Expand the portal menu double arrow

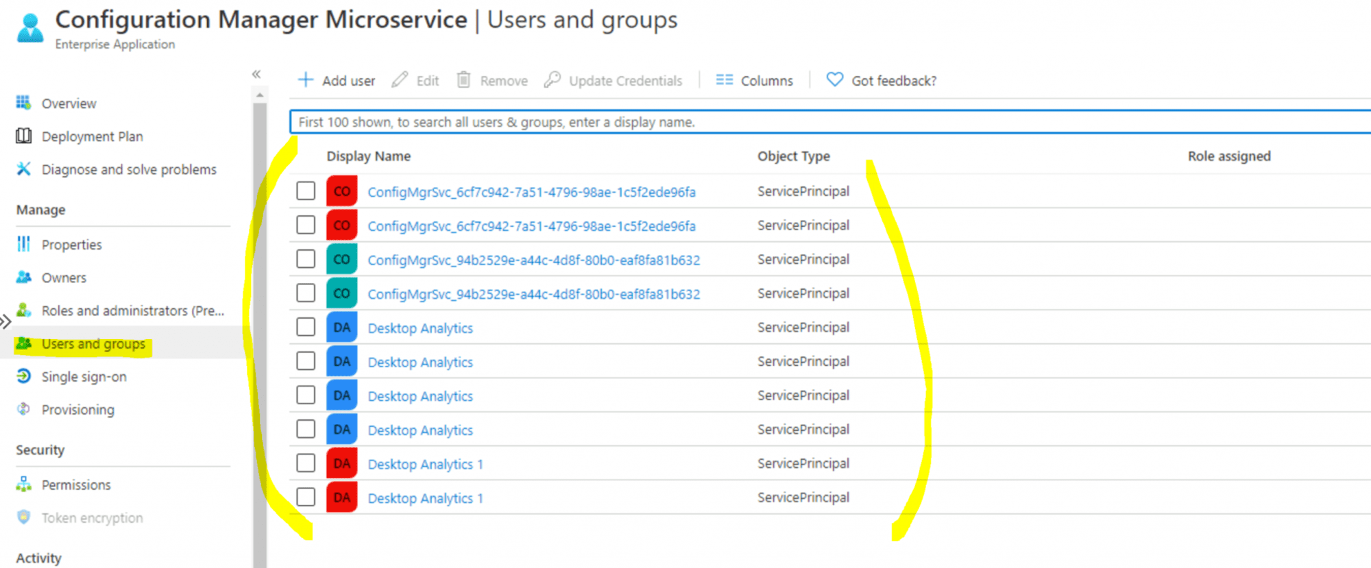pyautogui.click(x=5, y=321)
